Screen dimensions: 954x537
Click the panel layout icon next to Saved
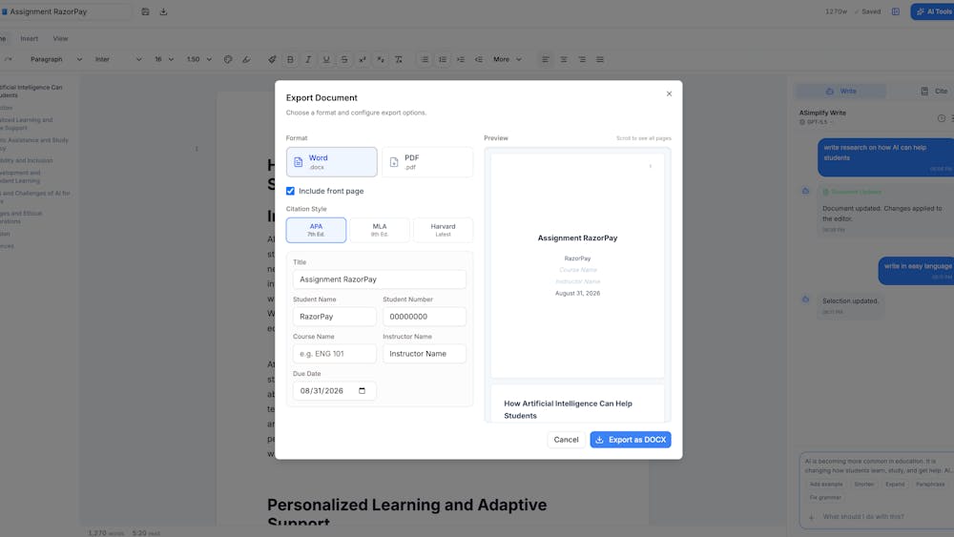point(896,11)
